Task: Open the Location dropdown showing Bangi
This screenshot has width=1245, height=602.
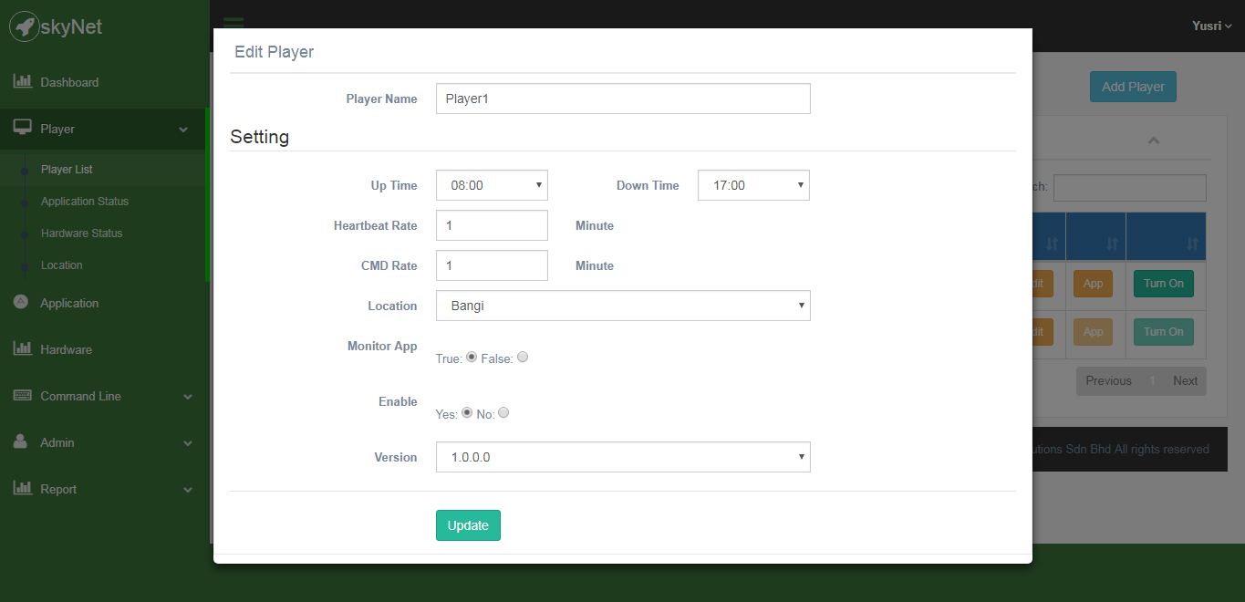Action: click(x=623, y=306)
